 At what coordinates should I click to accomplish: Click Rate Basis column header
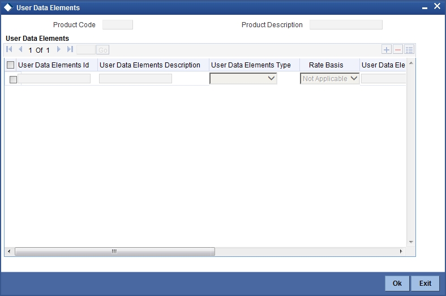[x=326, y=65]
